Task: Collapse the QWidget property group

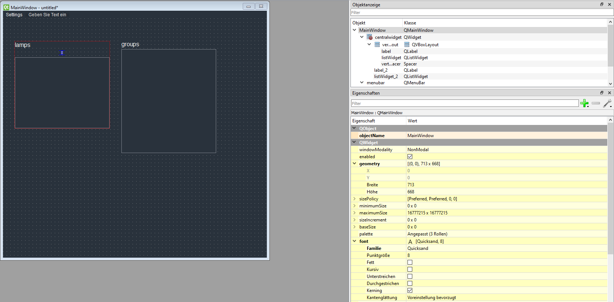Action: tap(354, 142)
